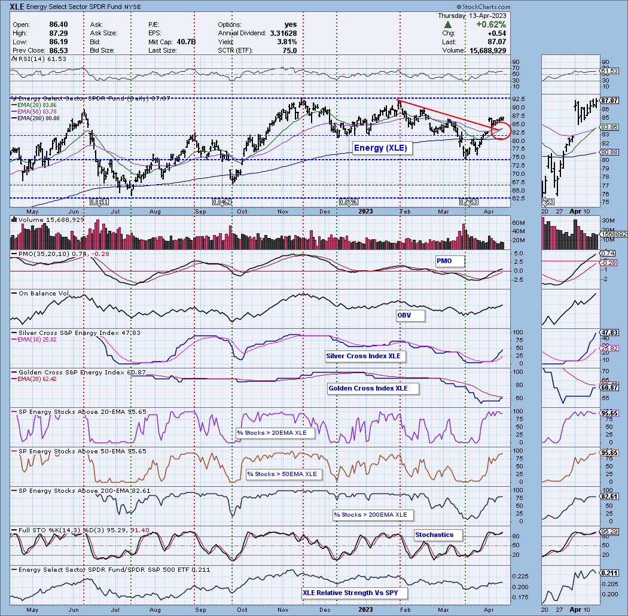Click the XLE ticker symbol in the header

click(x=17, y=7)
